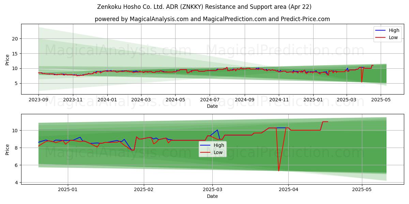Click 'Low' in the bottom chart legend

[218, 152]
